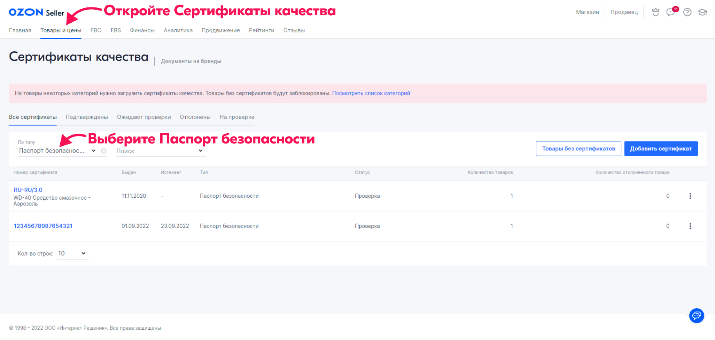This screenshot has width=715, height=340.
Task: Open the Финансы menu item
Action: (142, 30)
